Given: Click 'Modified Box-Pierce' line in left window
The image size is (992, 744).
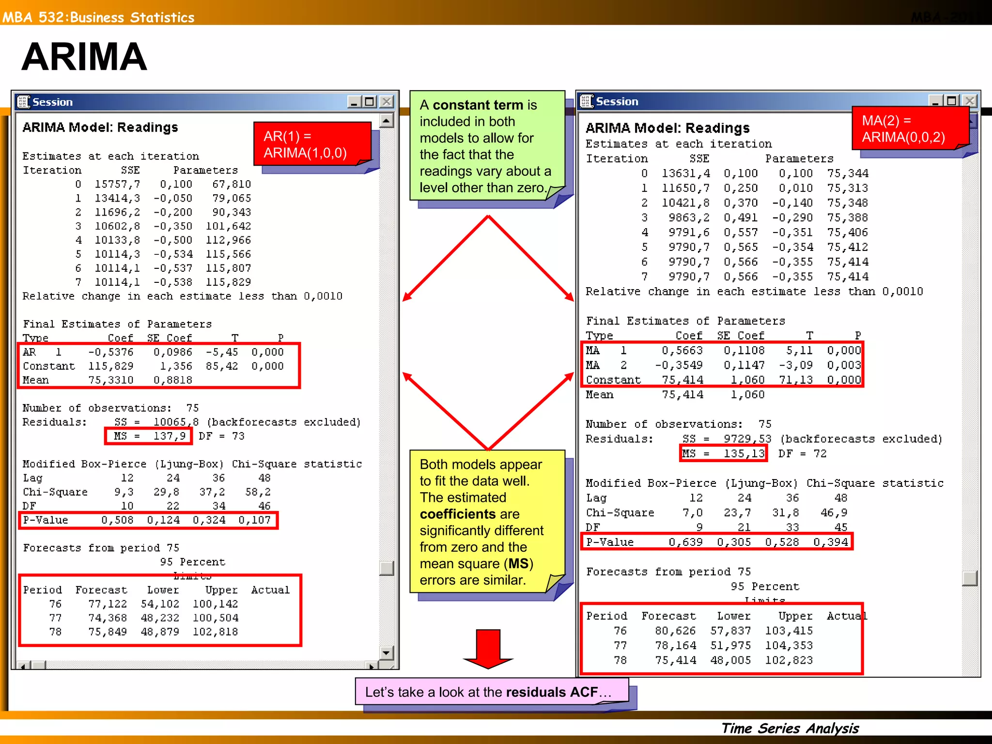Looking at the screenshot, I should [192, 464].
